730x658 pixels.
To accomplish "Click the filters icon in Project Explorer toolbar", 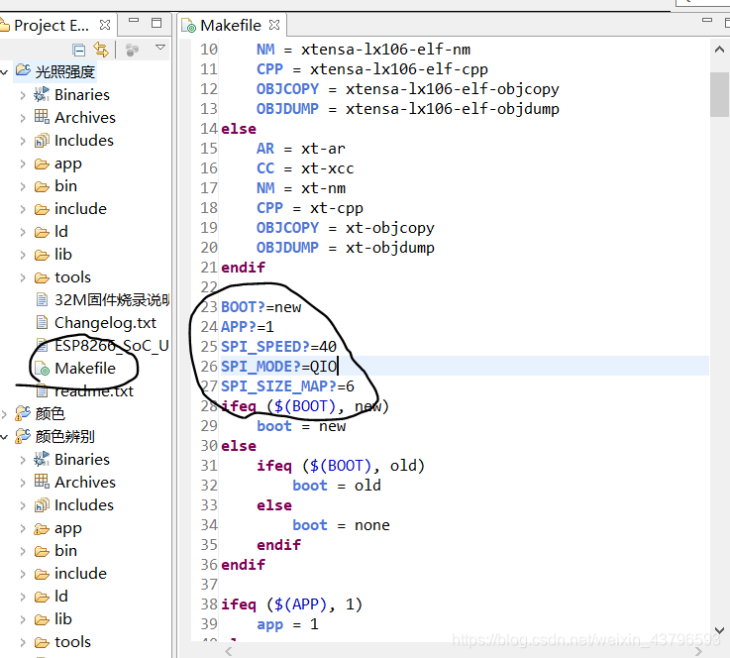I will 132,50.
